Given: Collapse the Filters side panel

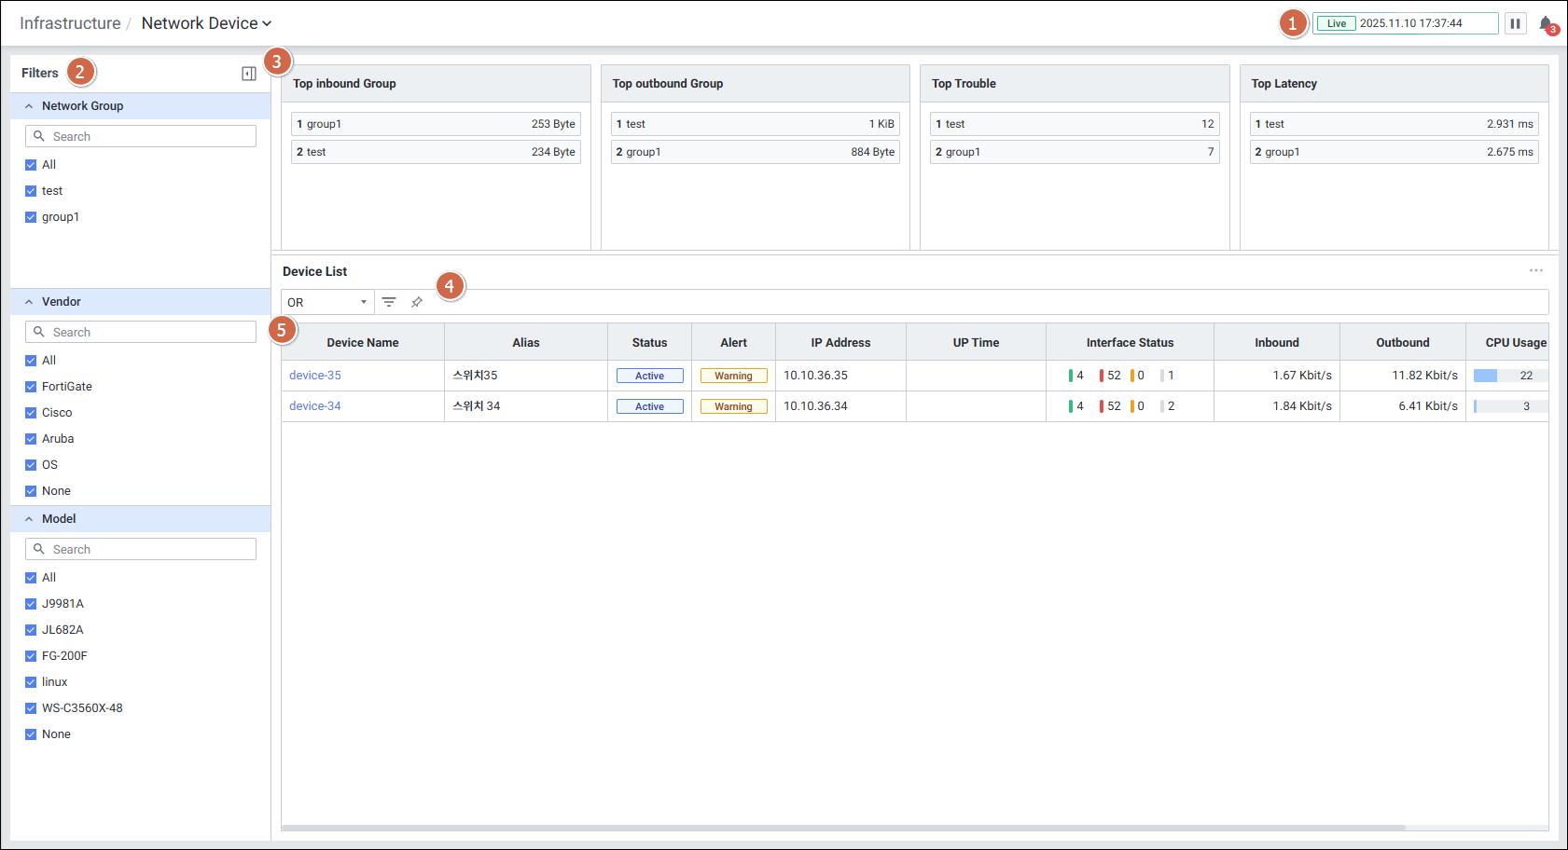Looking at the screenshot, I should (x=248, y=74).
